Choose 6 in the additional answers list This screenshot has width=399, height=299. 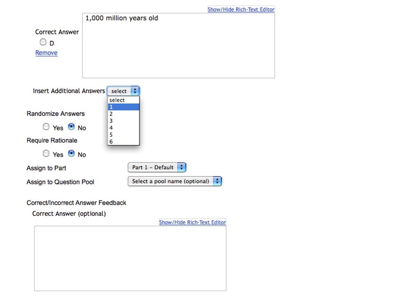[x=123, y=141]
